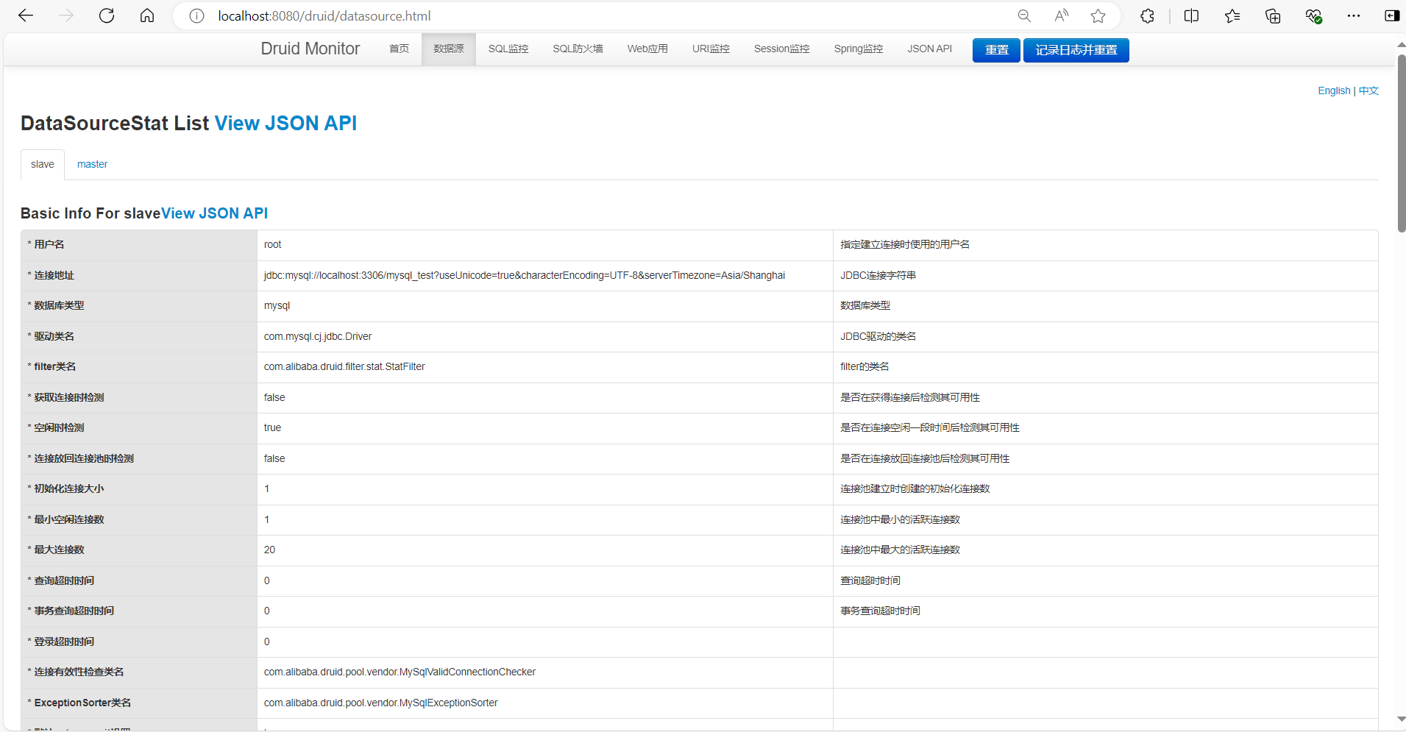Image resolution: width=1406 pixels, height=732 pixels.
Task: Open the JSON API nav item
Action: click(929, 49)
